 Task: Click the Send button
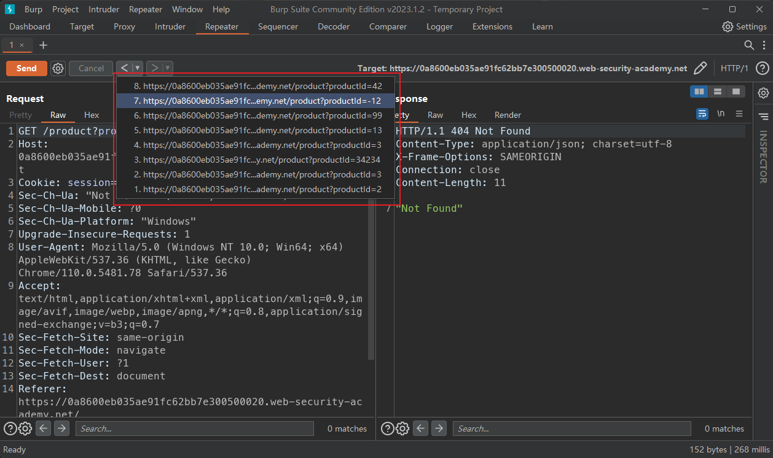(x=26, y=68)
